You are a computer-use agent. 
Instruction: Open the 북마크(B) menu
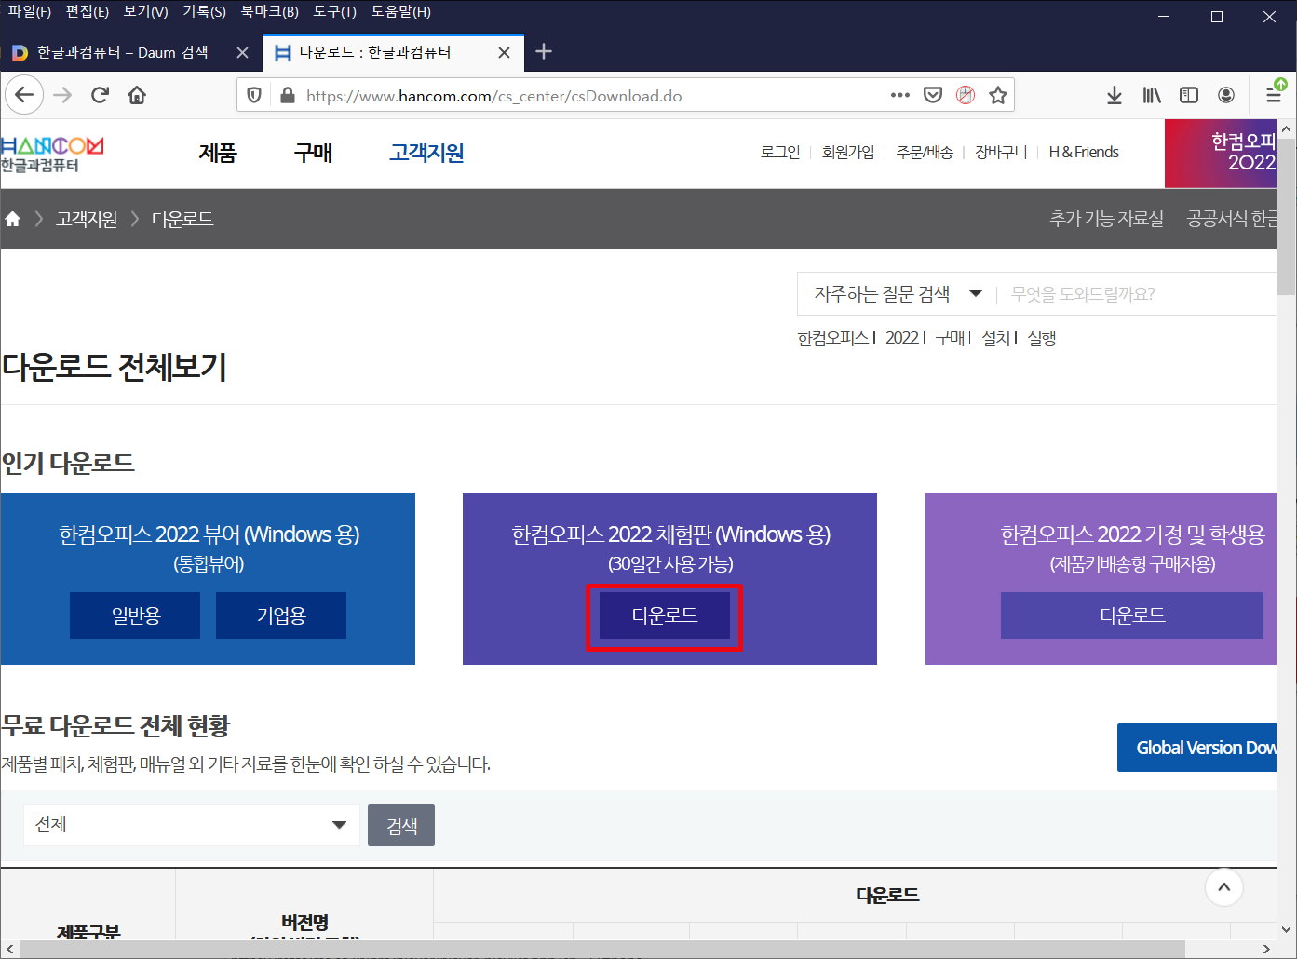(x=269, y=12)
